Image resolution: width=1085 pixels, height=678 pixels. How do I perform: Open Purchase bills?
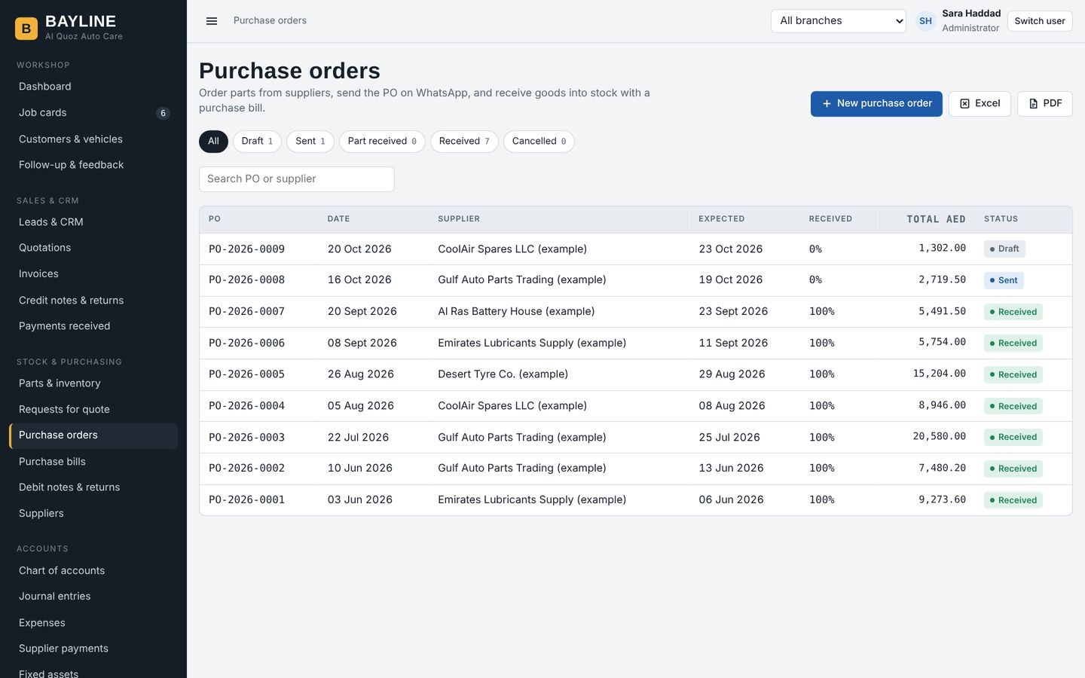click(x=93, y=462)
